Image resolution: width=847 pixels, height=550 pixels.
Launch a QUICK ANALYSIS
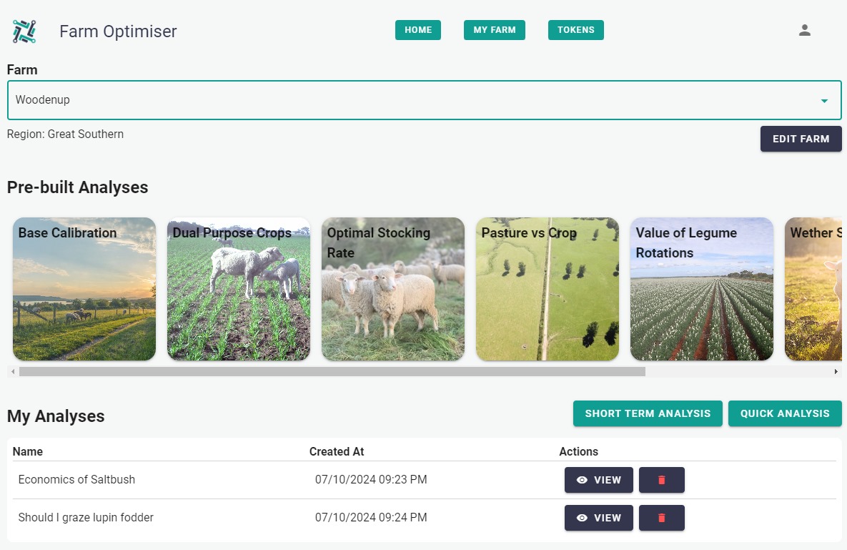coord(785,413)
